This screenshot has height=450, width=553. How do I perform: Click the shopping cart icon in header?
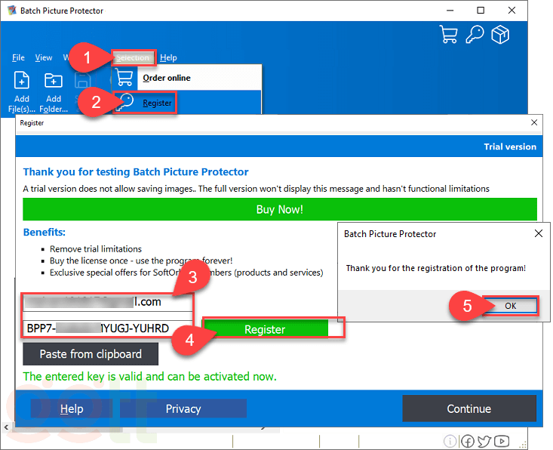tap(449, 35)
